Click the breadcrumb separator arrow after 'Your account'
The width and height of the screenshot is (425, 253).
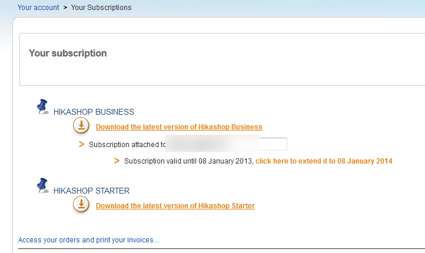coord(65,8)
